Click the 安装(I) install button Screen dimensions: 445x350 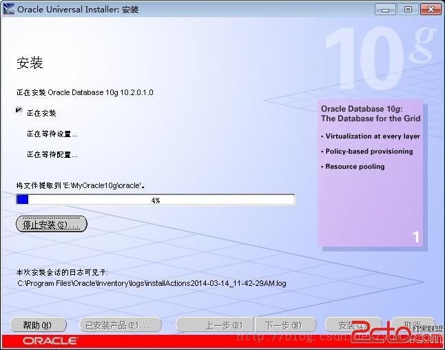353,325
